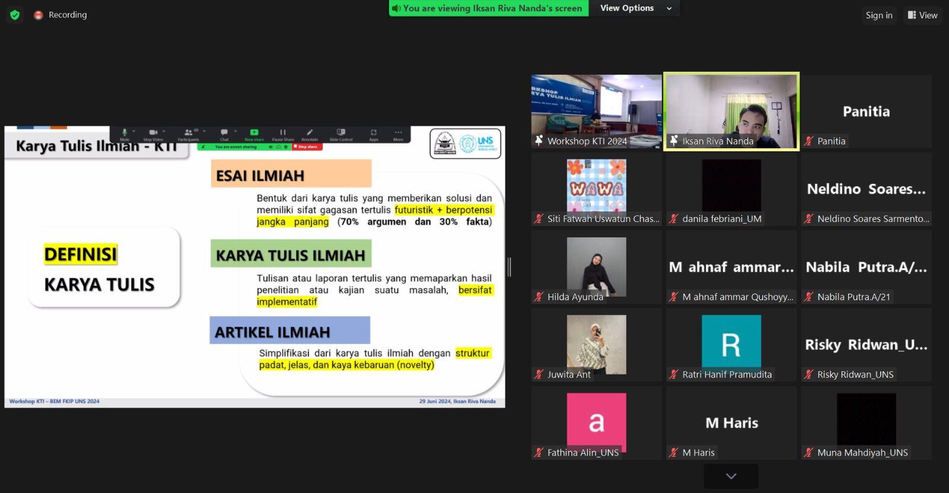949x493 pixels.
Task: Click the red Recording indicator icon
Action: [x=39, y=15]
